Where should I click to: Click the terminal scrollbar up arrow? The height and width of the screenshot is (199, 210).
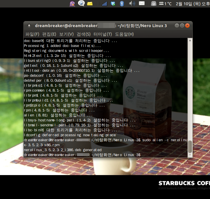point(190,40)
